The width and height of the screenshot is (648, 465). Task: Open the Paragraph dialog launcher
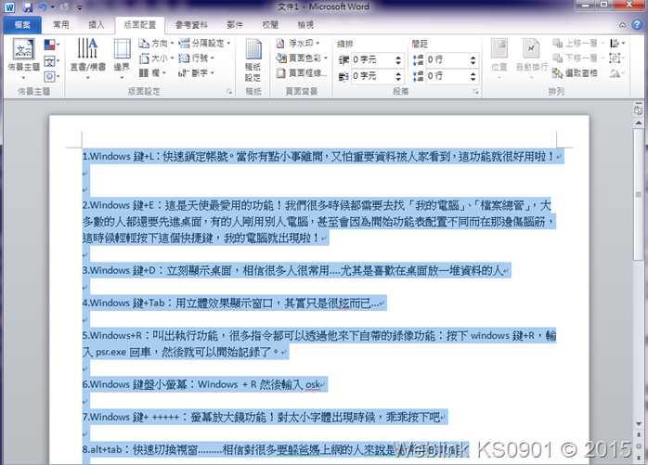[x=475, y=92]
